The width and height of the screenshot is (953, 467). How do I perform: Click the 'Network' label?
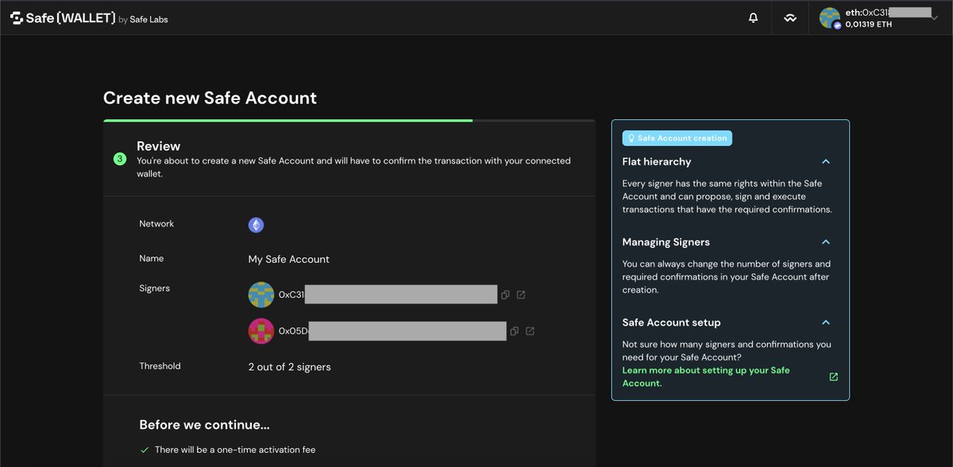click(x=156, y=224)
